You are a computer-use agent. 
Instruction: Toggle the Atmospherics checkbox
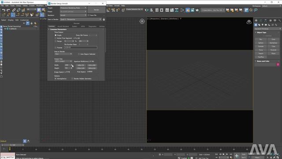pos(56,79)
